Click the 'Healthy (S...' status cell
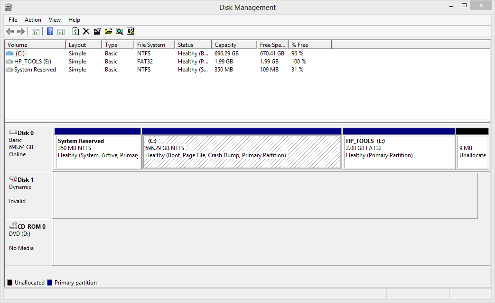 point(193,70)
